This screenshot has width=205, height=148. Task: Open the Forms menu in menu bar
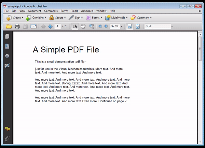tap(65, 11)
